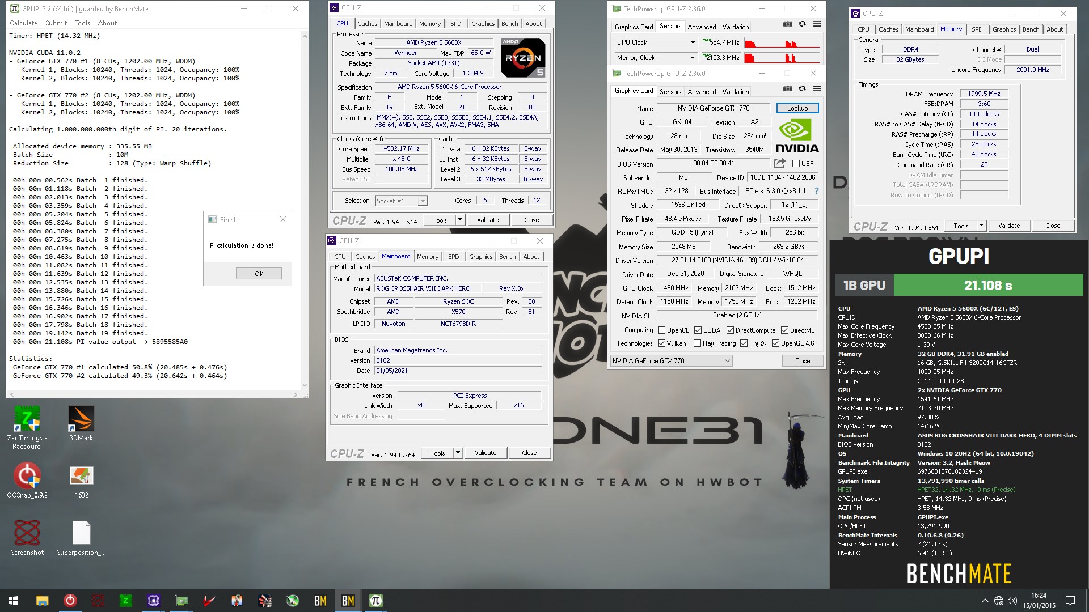The width and height of the screenshot is (1089, 612).
Task: Open the Screenshot desktop icon
Action: (x=27, y=538)
